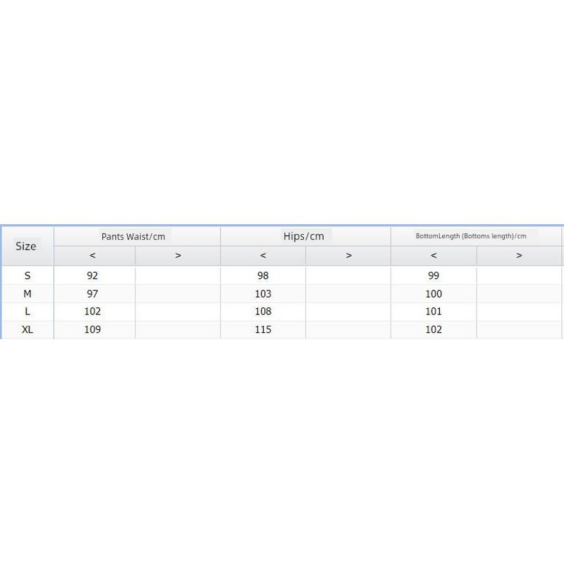The image size is (564, 564).
Task: Click hips value 103 for size M
Action: [x=263, y=293]
